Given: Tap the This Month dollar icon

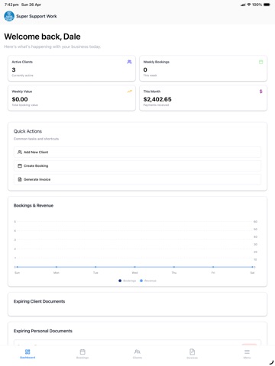Looking at the screenshot, I should [x=260, y=91].
